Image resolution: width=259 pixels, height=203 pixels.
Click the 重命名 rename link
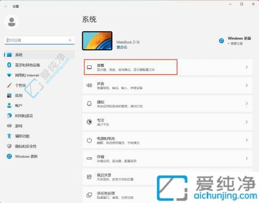[122, 47]
